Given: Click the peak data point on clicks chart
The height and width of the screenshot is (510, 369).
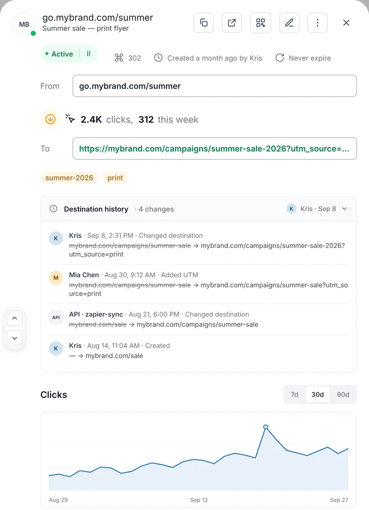Looking at the screenshot, I should tap(266, 427).
